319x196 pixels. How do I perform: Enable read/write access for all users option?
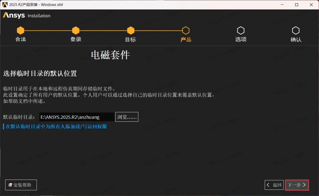[x=55, y=126]
